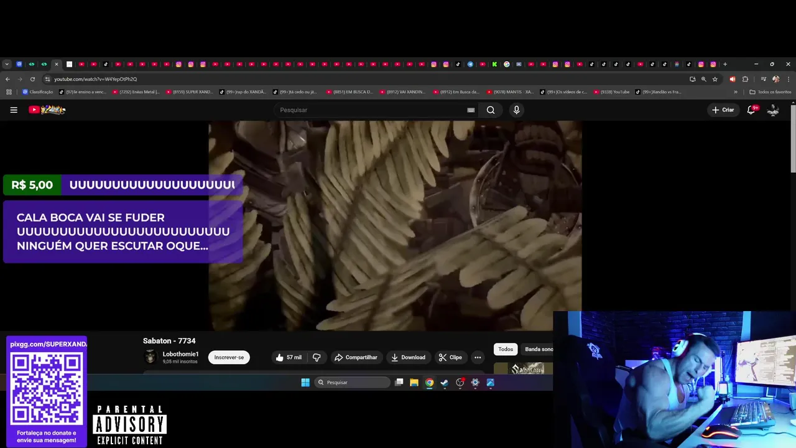The image size is (796, 448).
Task: Open the Todos os favoritos folder
Action: (x=771, y=92)
